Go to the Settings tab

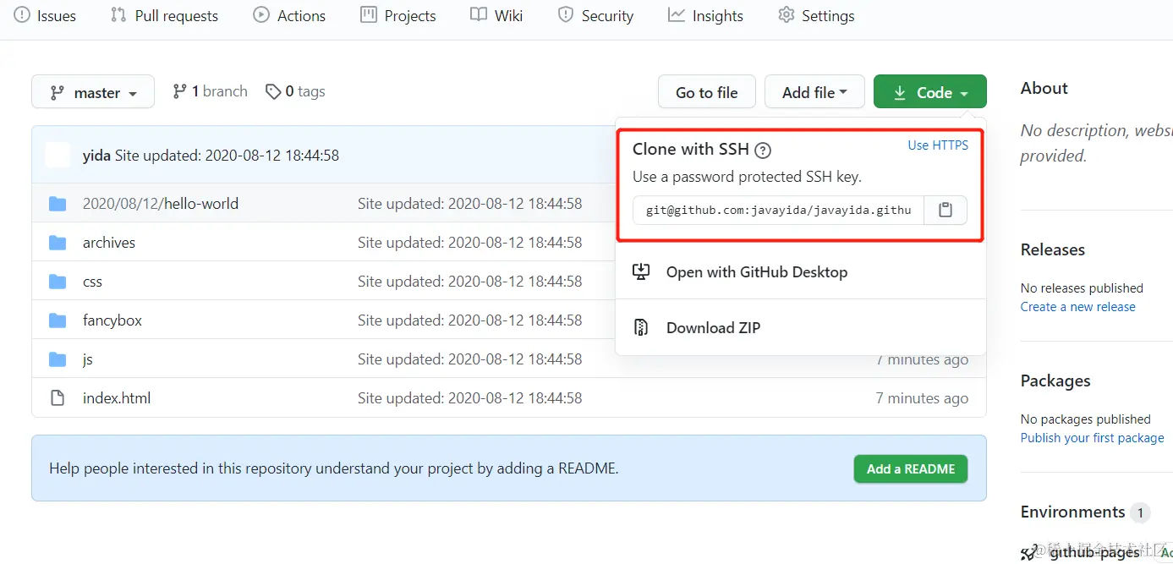click(x=816, y=15)
